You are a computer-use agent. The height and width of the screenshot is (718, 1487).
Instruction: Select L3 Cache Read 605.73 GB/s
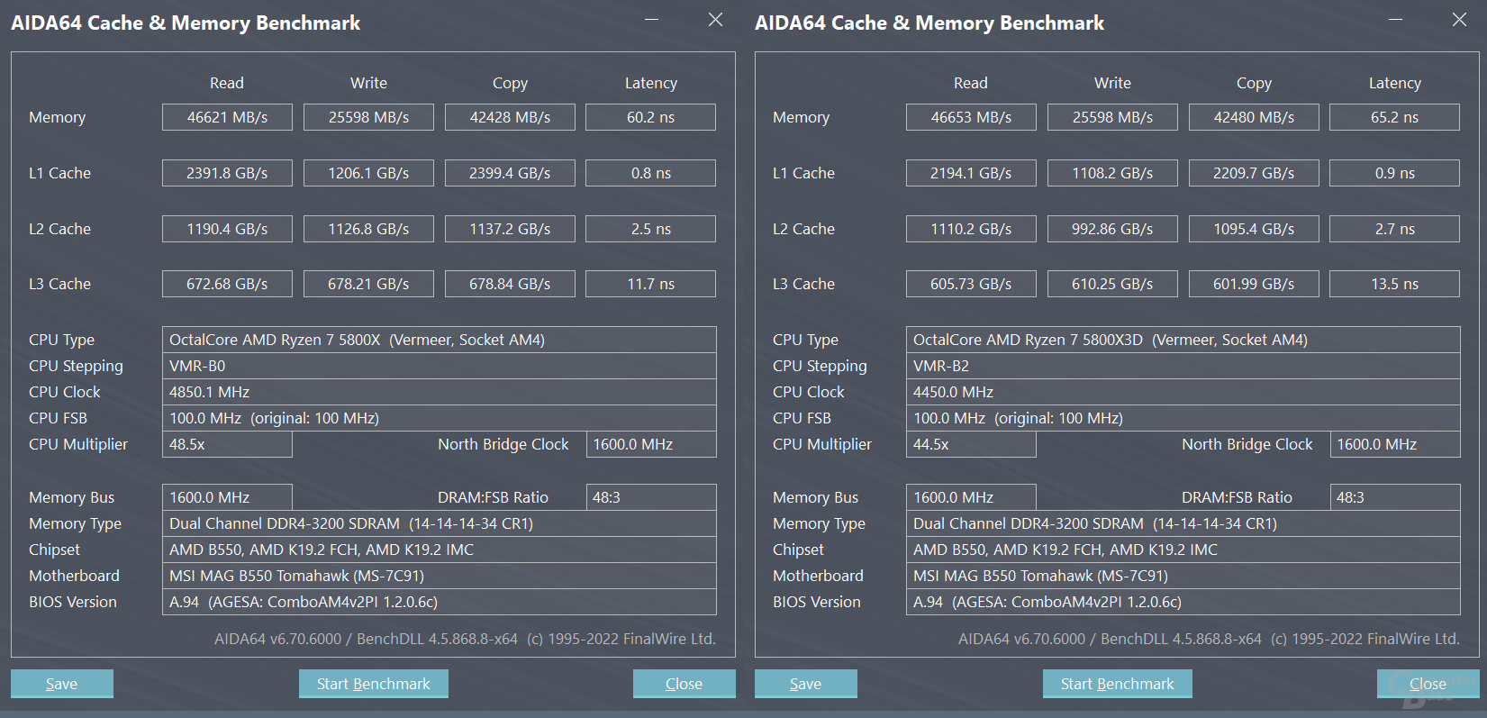tap(971, 284)
